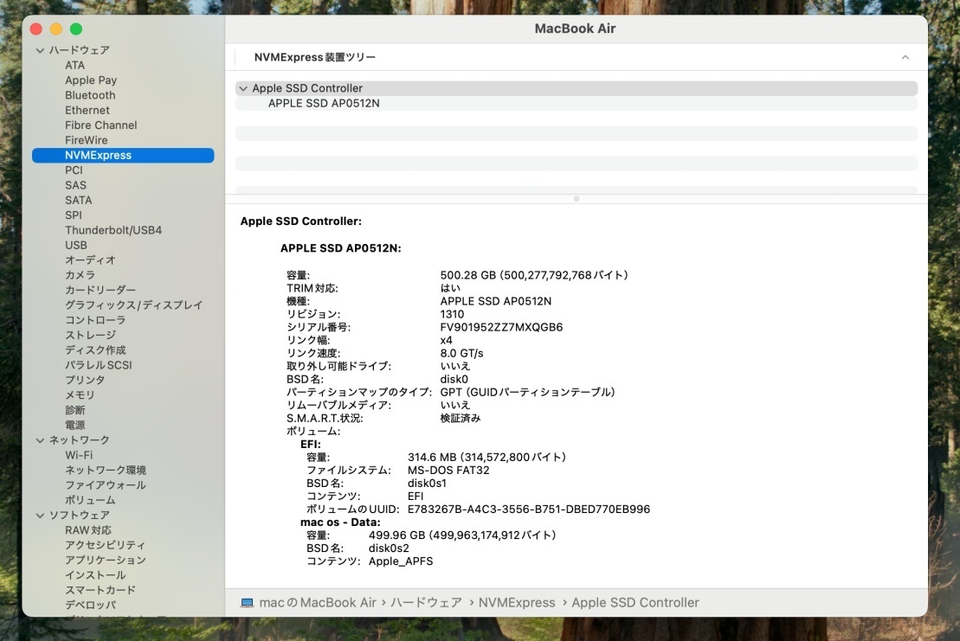Viewport: 960px width, 641px height.
Task: Click the pane split divider handle dot
Action: coord(577,199)
